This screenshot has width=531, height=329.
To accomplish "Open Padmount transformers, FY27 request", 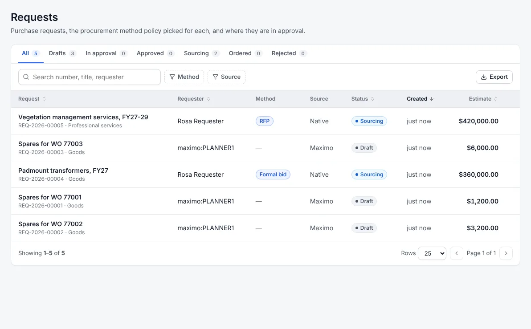I will tap(63, 171).
